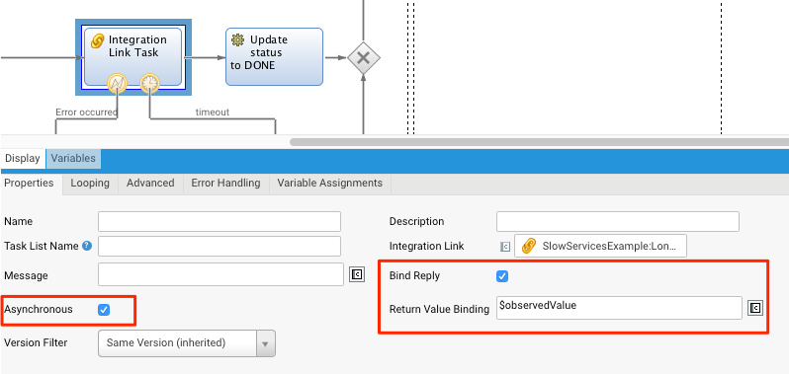
Task: Click the Task List Name input field
Action: pos(219,247)
